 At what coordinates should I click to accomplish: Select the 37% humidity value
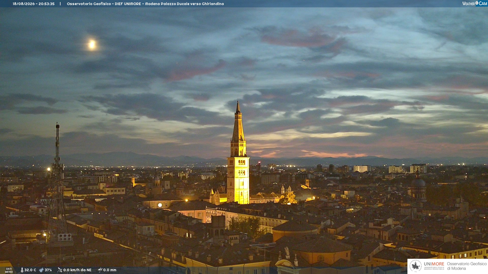[48, 270]
